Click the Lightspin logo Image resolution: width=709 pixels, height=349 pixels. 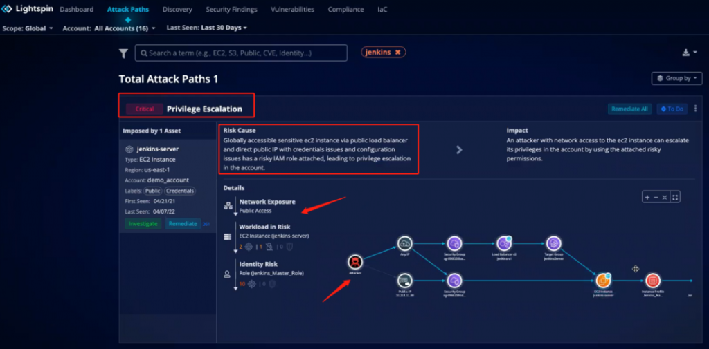tap(26, 9)
